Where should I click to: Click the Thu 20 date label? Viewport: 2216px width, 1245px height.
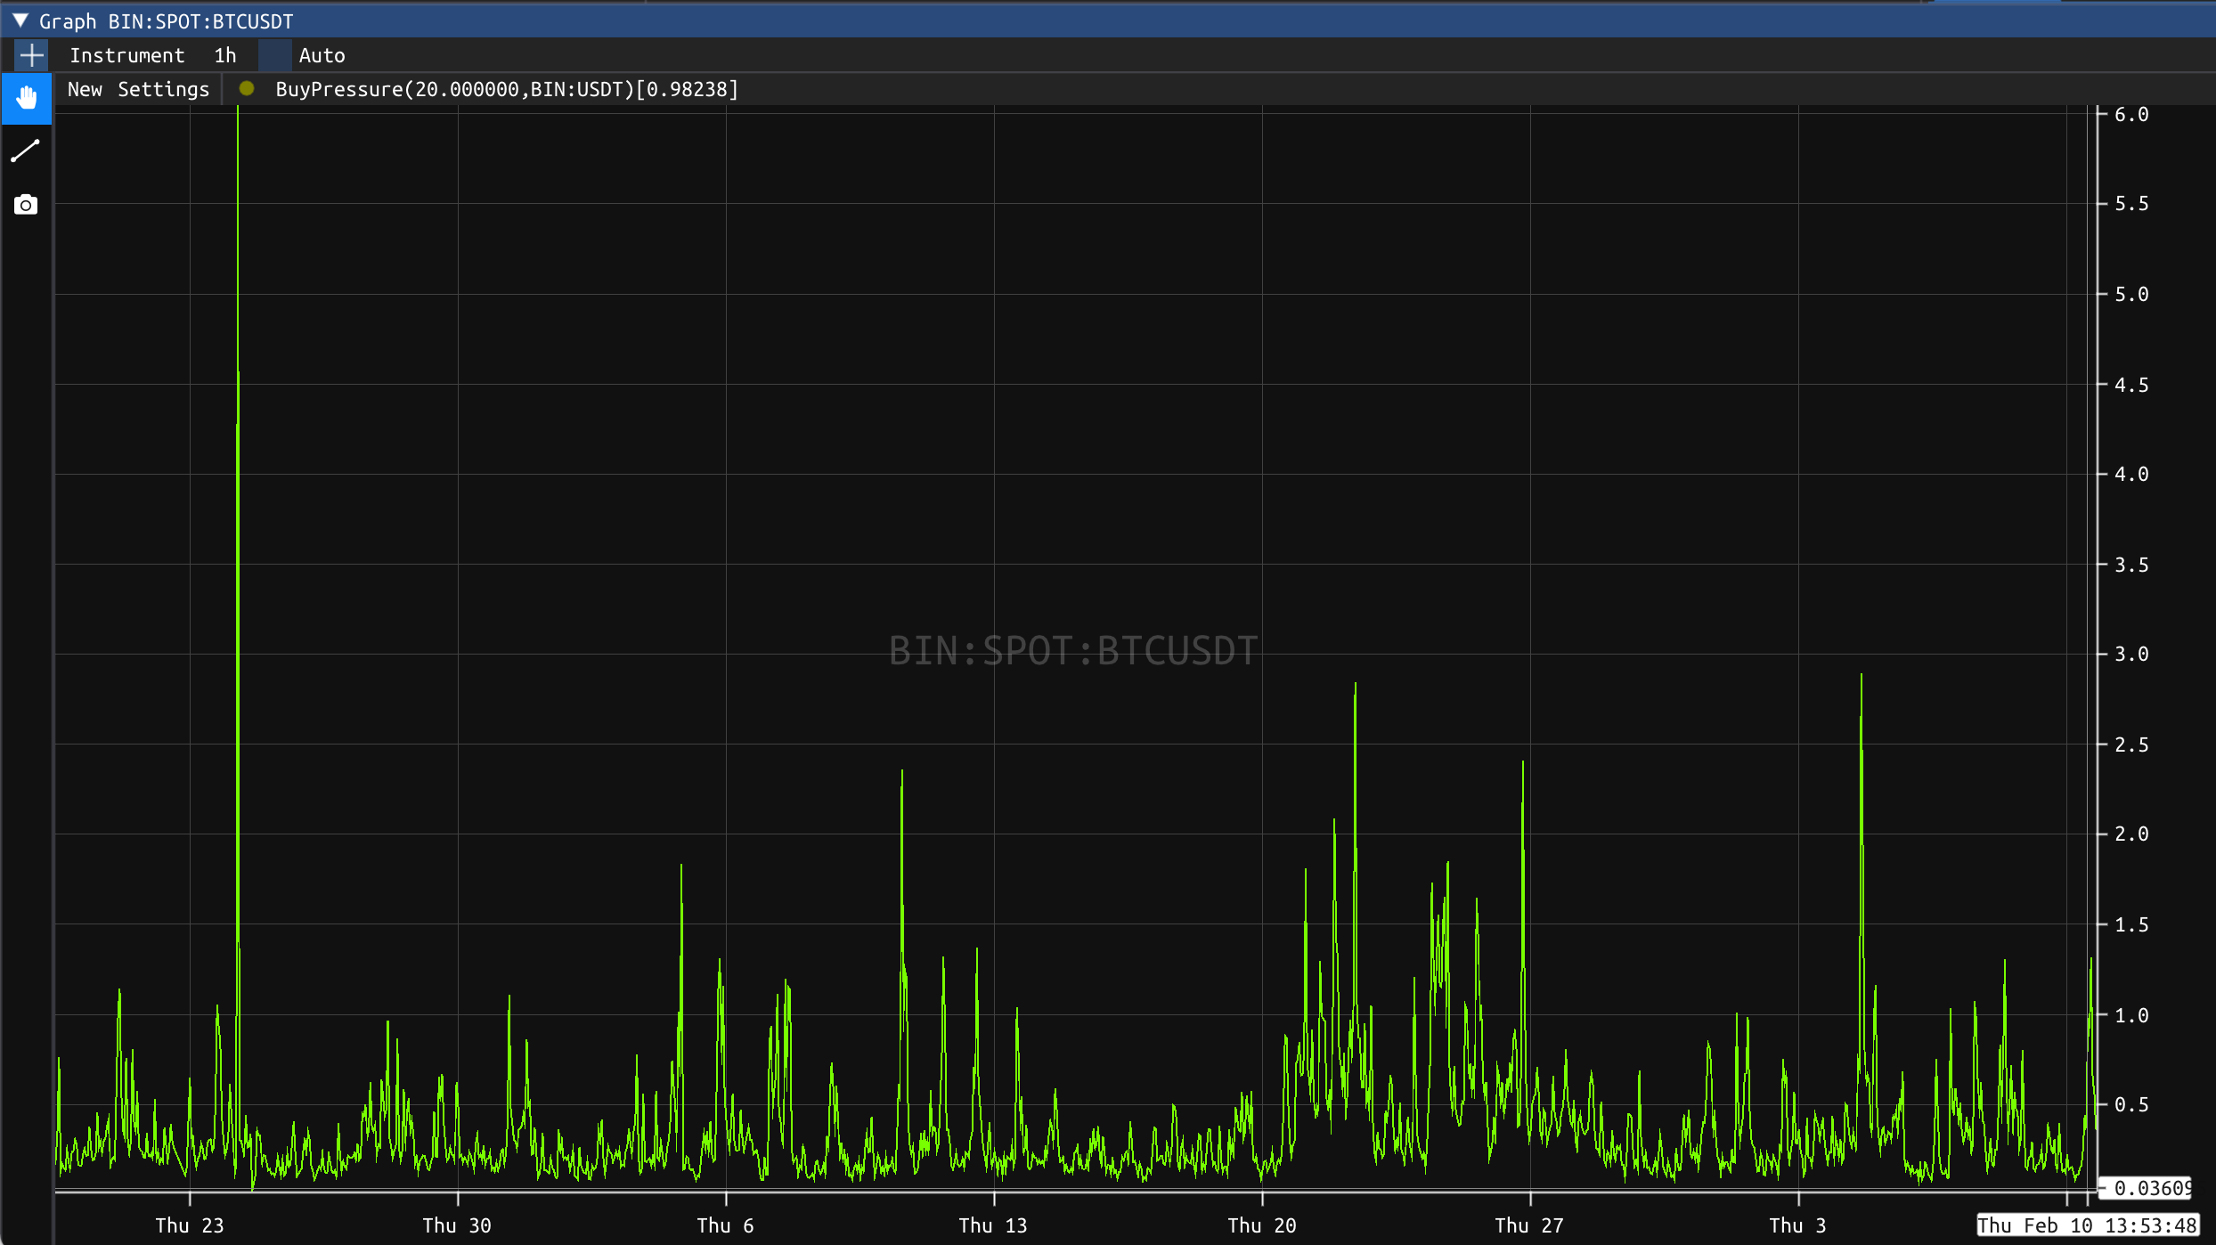(x=1262, y=1225)
